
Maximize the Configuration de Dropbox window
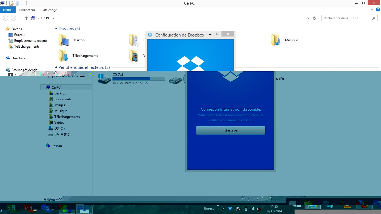[x=218, y=34]
